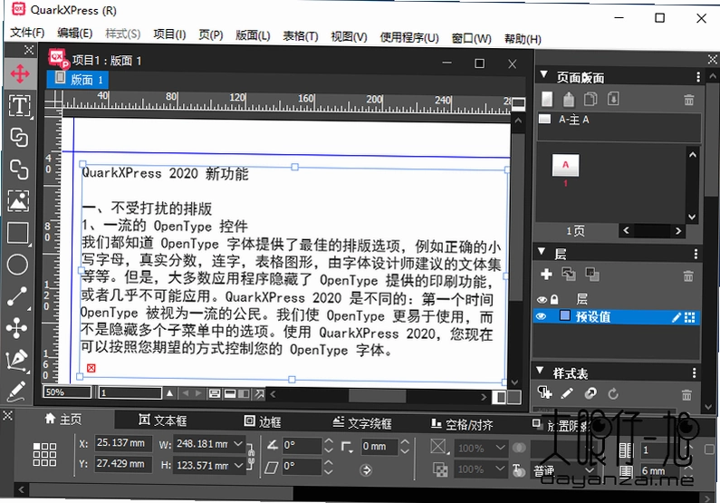Select the freehand pencil tool
This screenshot has width=720, height=503.
pos(16,392)
